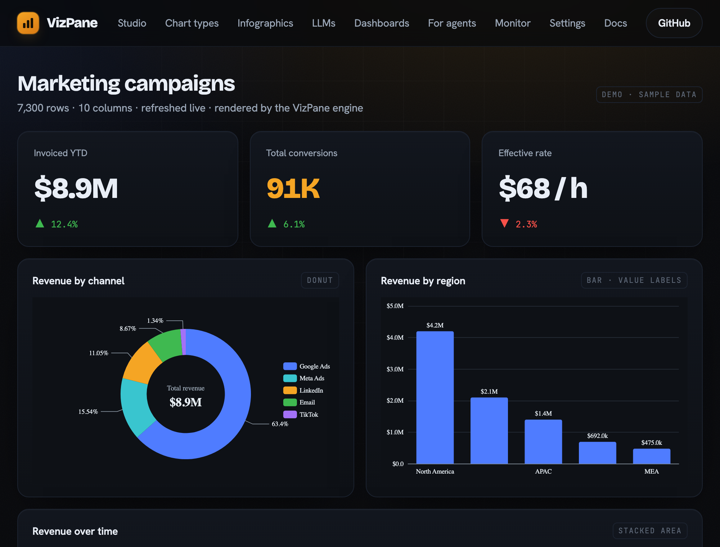Go to Chart types page
Image resolution: width=720 pixels, height=547 pixels.
click(x=192, y=23)
